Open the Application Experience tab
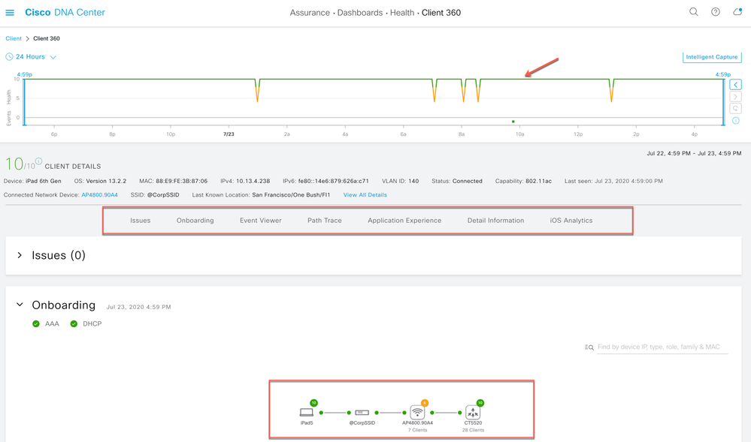 [404, 221]
